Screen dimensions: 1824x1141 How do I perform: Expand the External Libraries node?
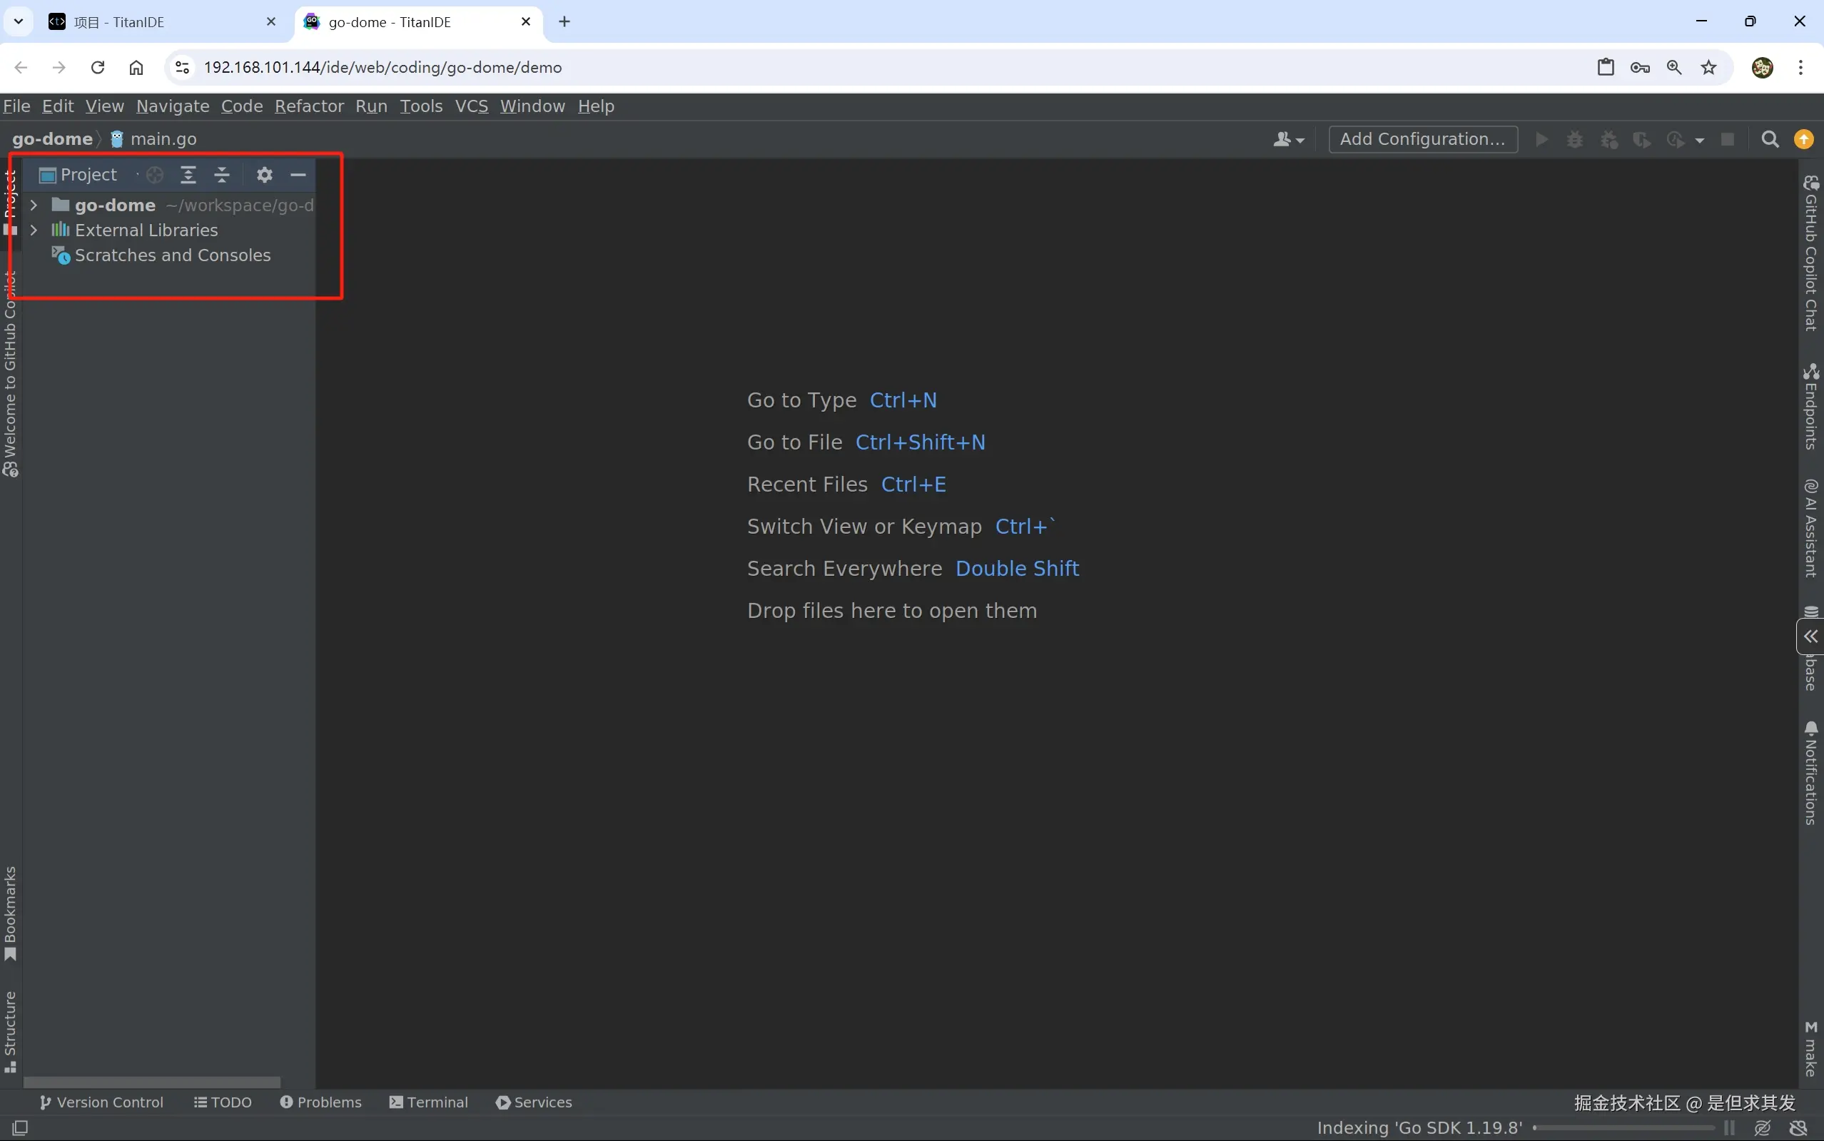click(34, 230)
